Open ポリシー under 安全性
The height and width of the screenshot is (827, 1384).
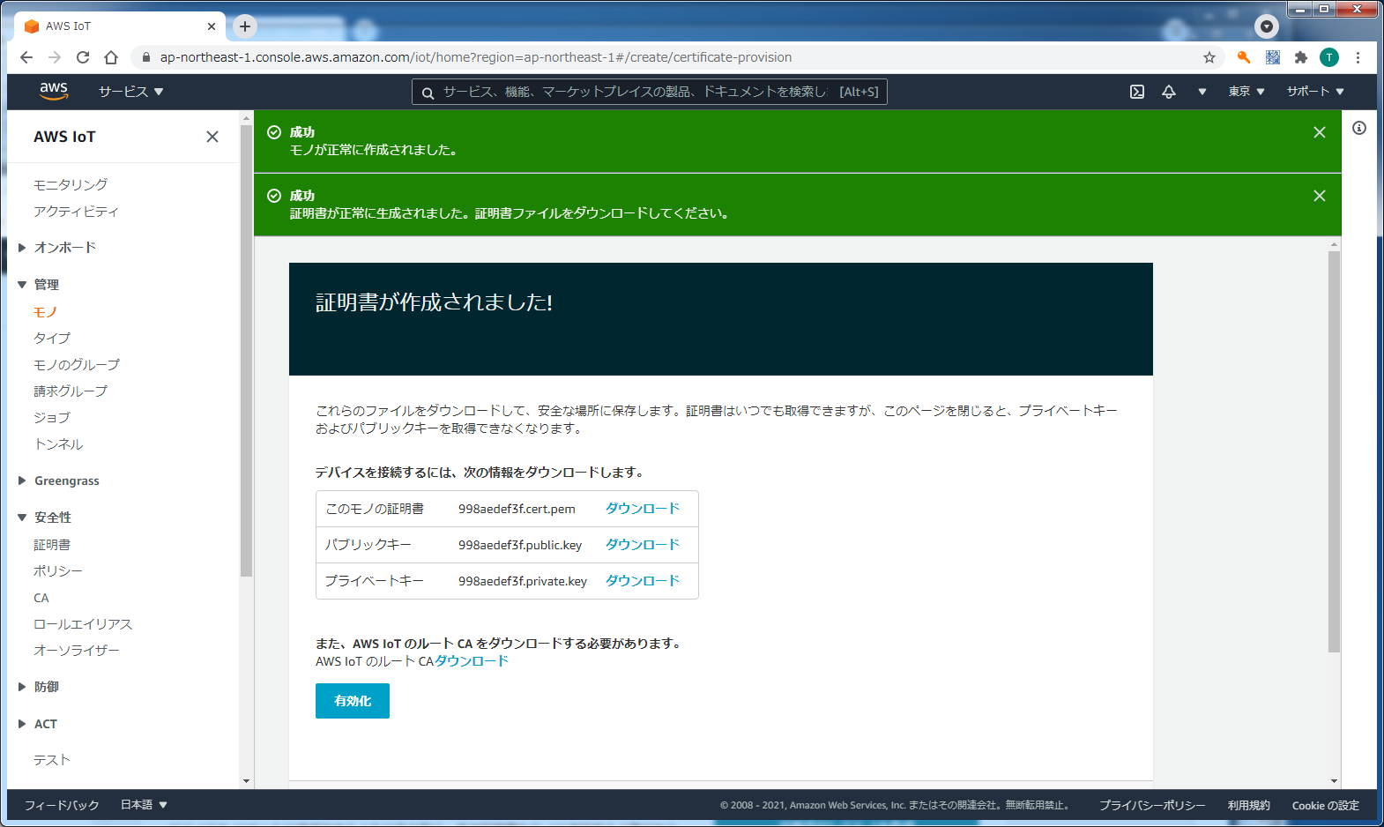coord(58,571)
